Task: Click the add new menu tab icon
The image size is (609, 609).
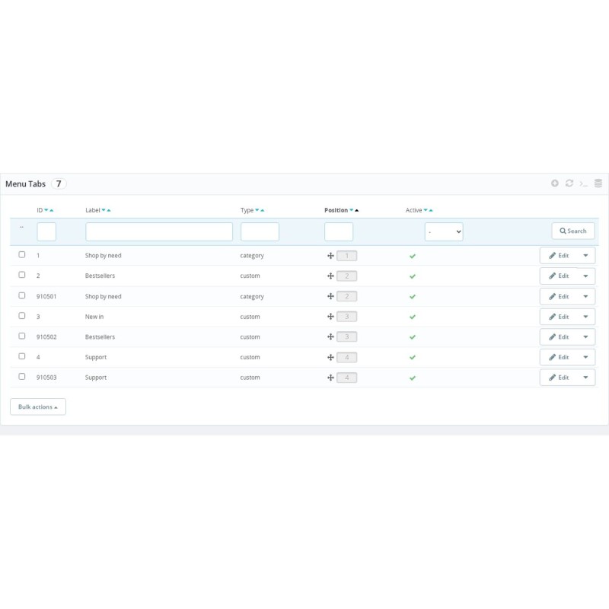Action: pyautogui.click(x=555, y=183)
